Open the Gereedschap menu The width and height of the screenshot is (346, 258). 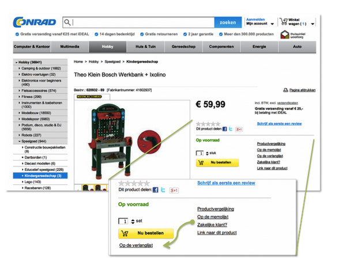183,47
